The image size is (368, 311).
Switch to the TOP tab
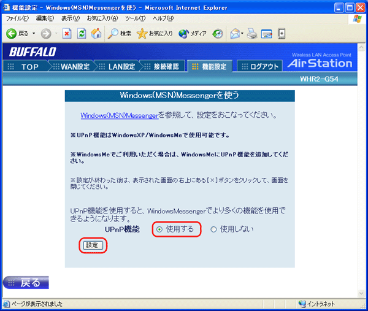[x=26, y=66]
